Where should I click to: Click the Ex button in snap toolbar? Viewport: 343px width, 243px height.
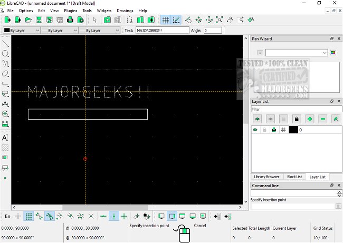coord(7,216)
